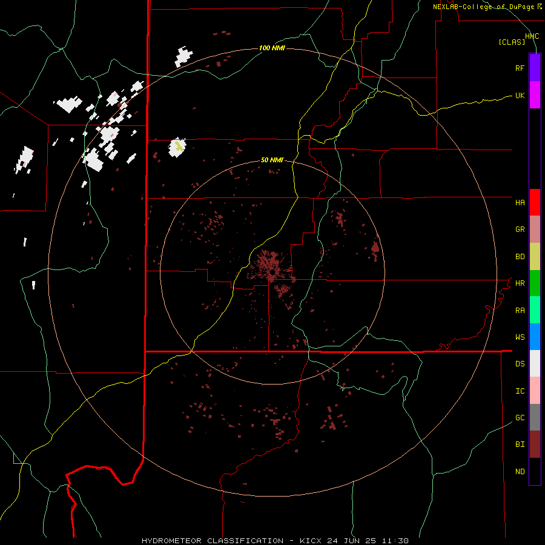
Task: Click the ND legend label
Action: tap(520, 472)
